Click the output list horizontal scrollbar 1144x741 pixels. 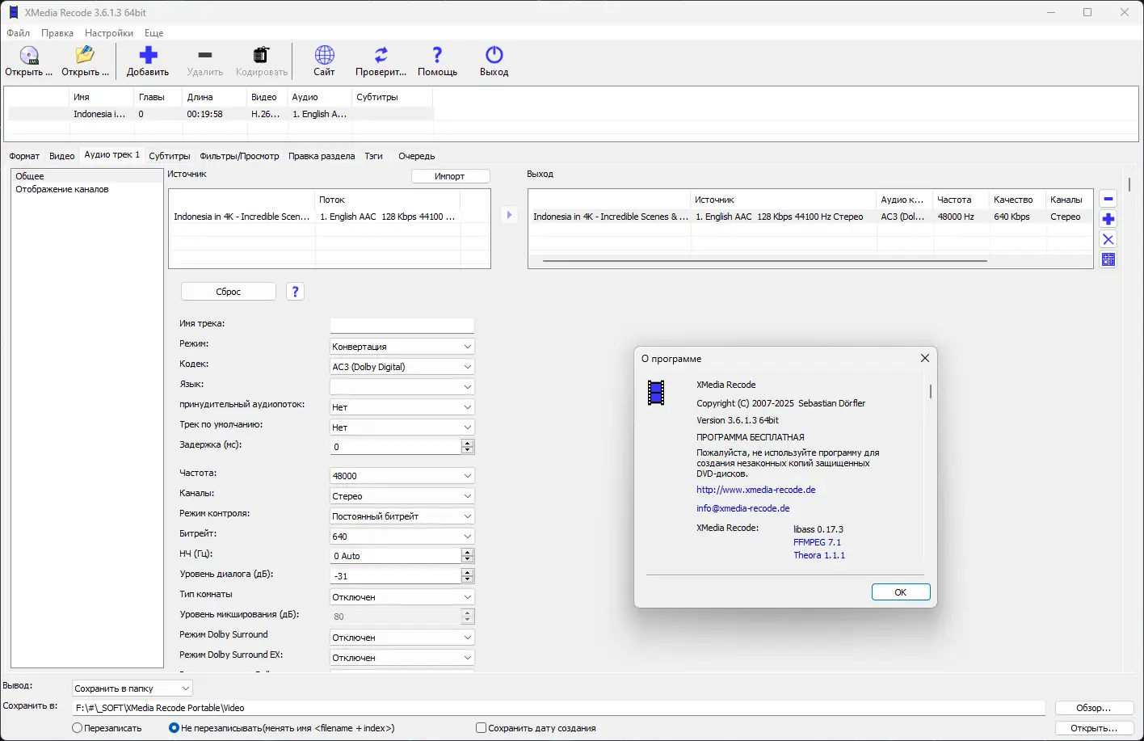pos(765,261)
